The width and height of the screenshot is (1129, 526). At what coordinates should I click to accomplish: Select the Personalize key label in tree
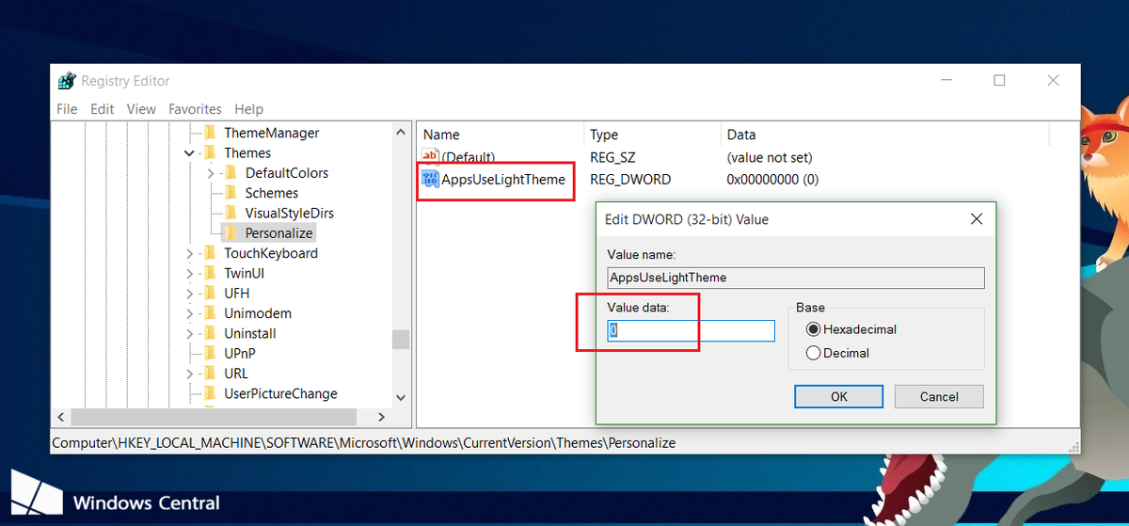click(x=278, y=232)
